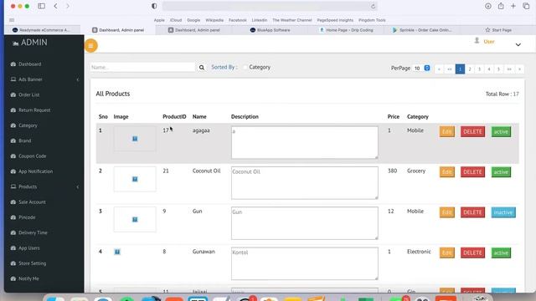Show browser tab overview icon
This screenshot has width=536, height=301.
[526, 6]
